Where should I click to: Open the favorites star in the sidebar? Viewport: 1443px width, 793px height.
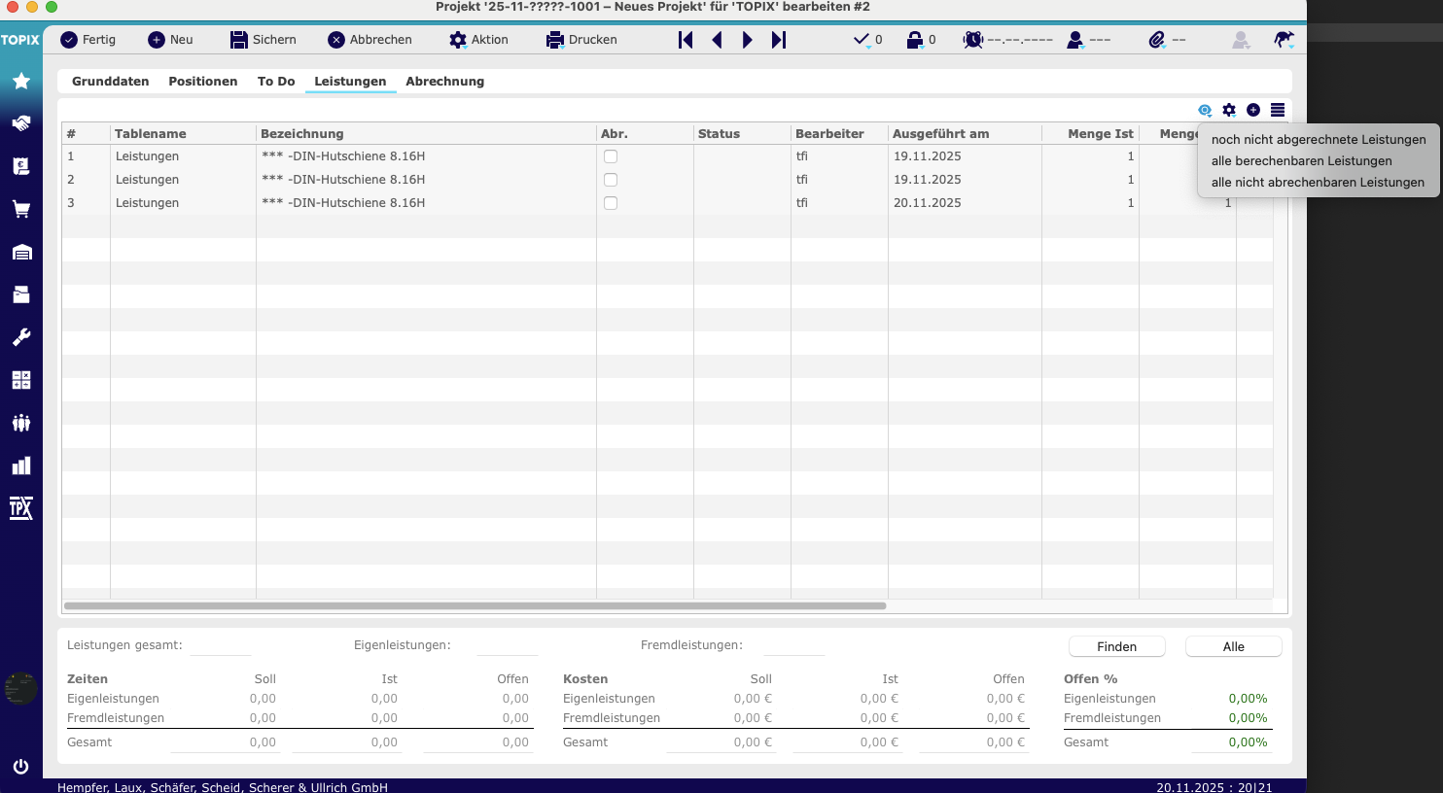[21, 81]
